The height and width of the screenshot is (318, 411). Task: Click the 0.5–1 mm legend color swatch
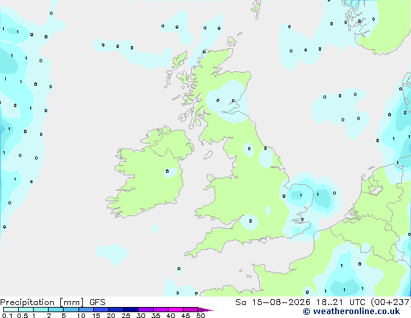coord(26,310)
